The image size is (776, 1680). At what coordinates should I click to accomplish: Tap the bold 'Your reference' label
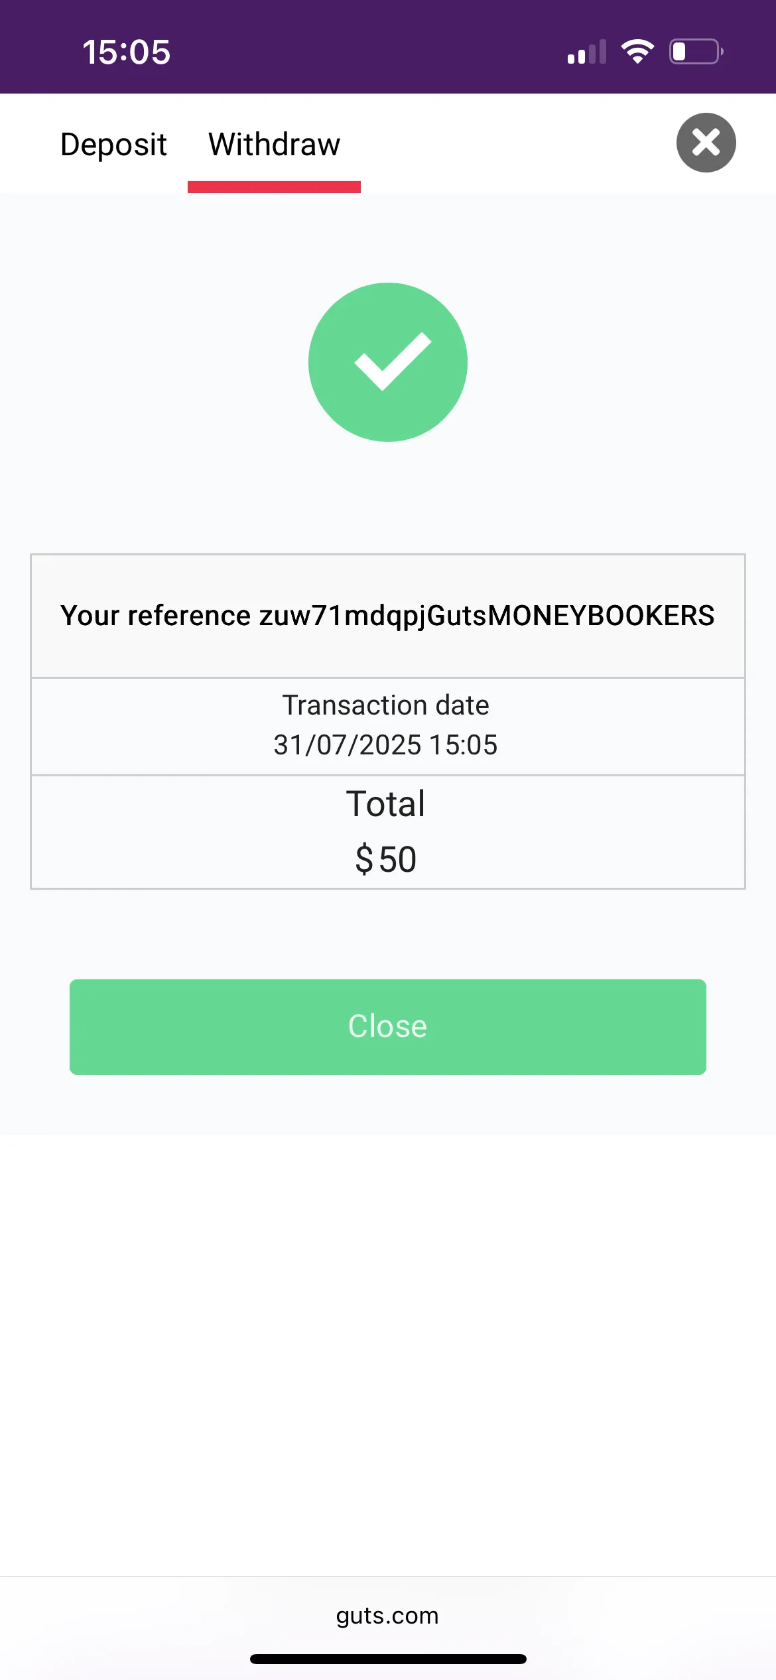[x=156, y=616]
